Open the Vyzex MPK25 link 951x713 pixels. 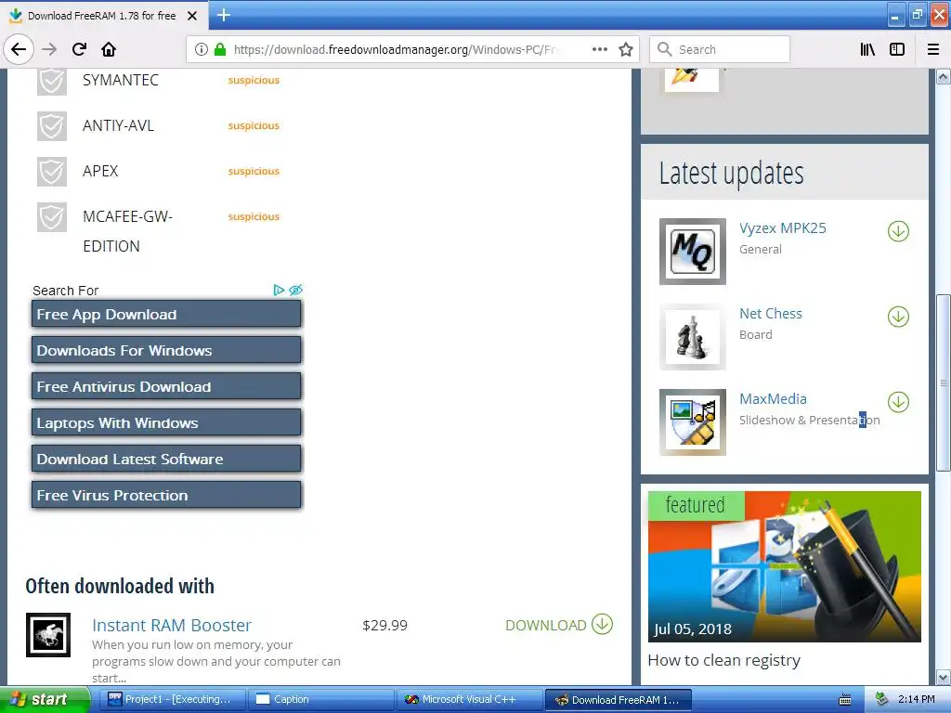pos(782,228)
